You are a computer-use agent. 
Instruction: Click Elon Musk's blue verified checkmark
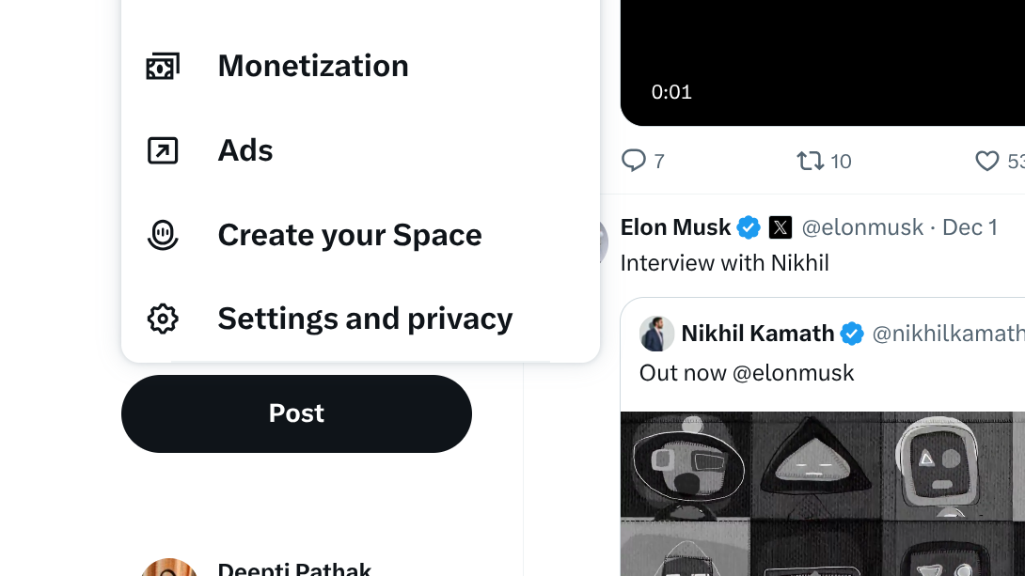pos(749,227)
